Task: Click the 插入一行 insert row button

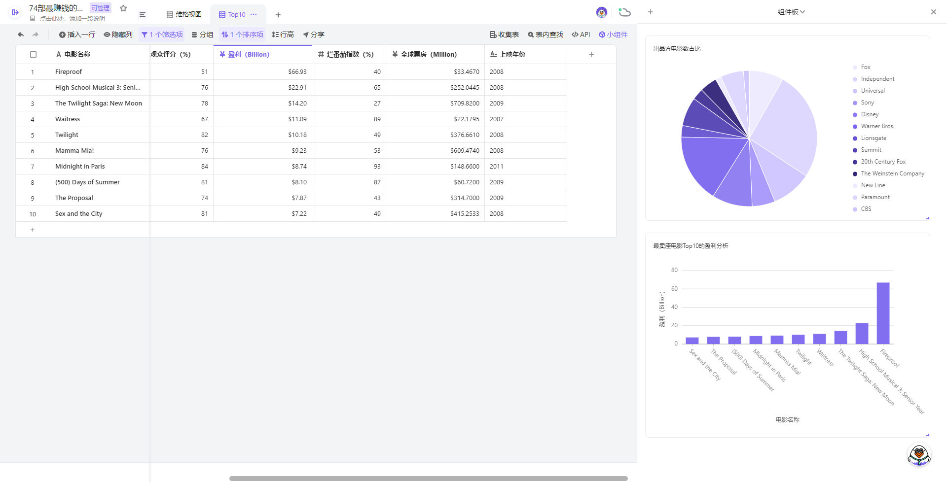Action: pos(77,34)
